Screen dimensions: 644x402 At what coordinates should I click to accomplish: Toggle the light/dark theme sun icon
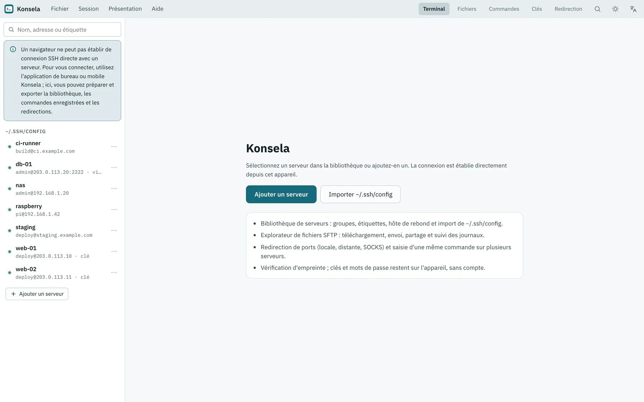[x=615, y=9]
